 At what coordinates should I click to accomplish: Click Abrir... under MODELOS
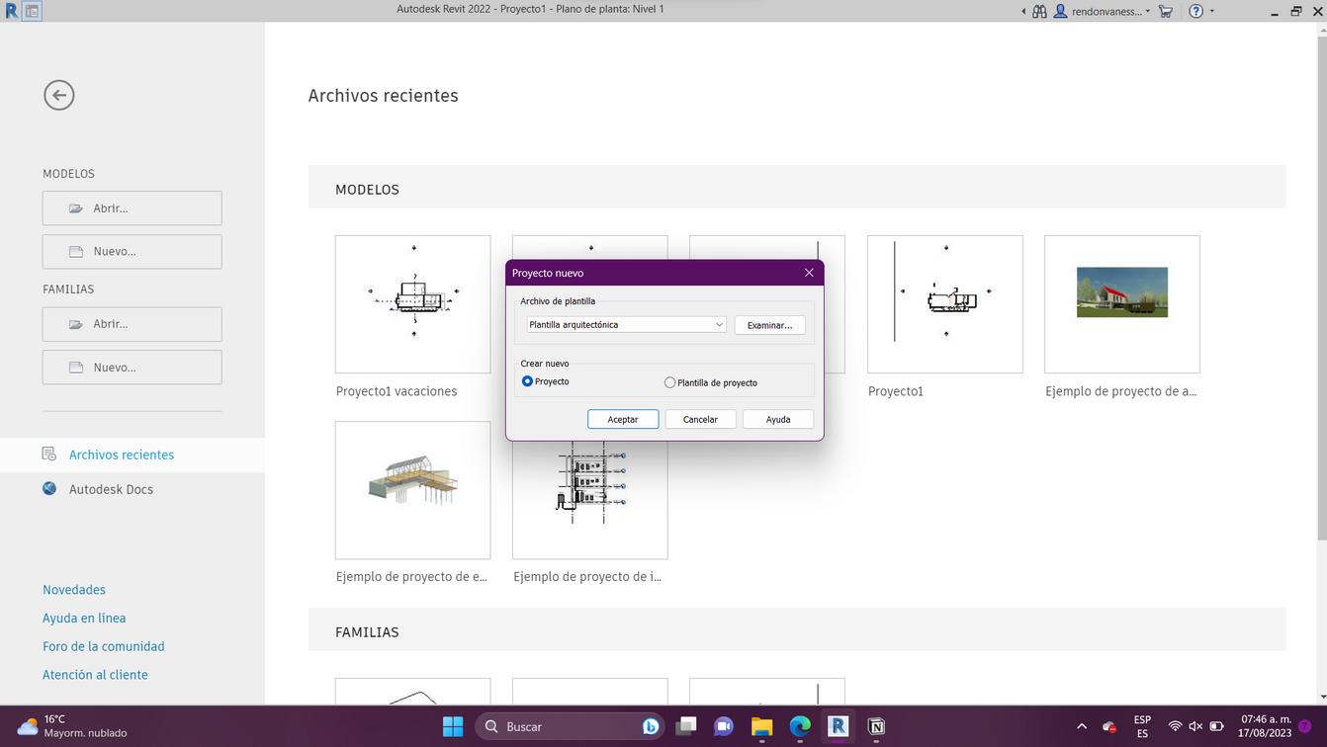133,208
